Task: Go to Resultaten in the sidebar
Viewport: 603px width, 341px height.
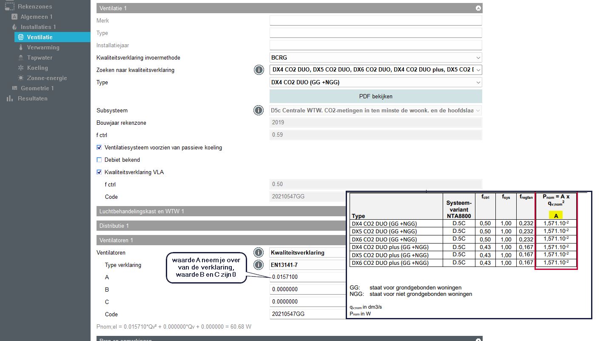Action: click(x=32, y=98)
